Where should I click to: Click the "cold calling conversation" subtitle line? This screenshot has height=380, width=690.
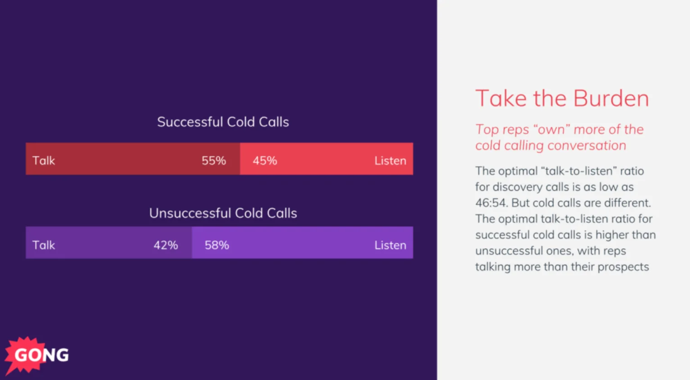(550, 145)
